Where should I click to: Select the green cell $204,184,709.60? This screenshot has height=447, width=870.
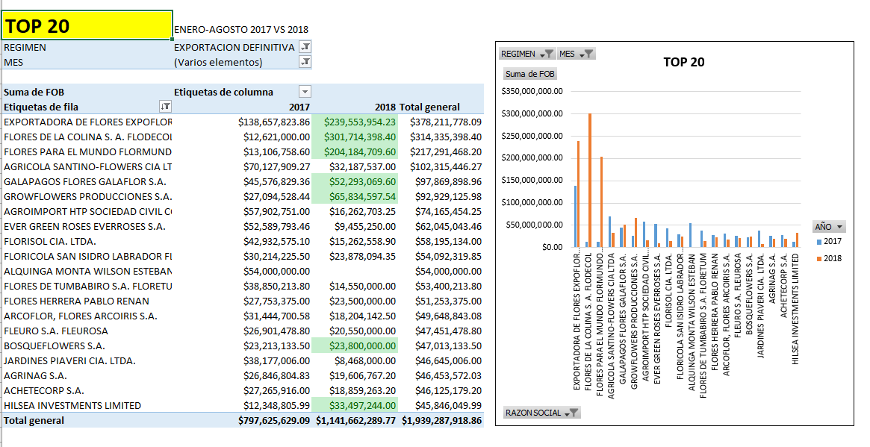tap(355, 152)
